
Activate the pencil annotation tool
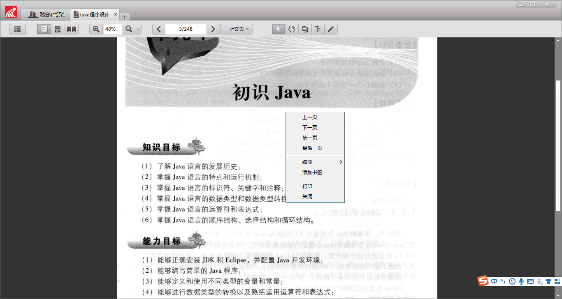(331, 29)
